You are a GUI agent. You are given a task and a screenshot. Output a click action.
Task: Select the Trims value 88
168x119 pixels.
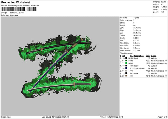pos(134,25)
